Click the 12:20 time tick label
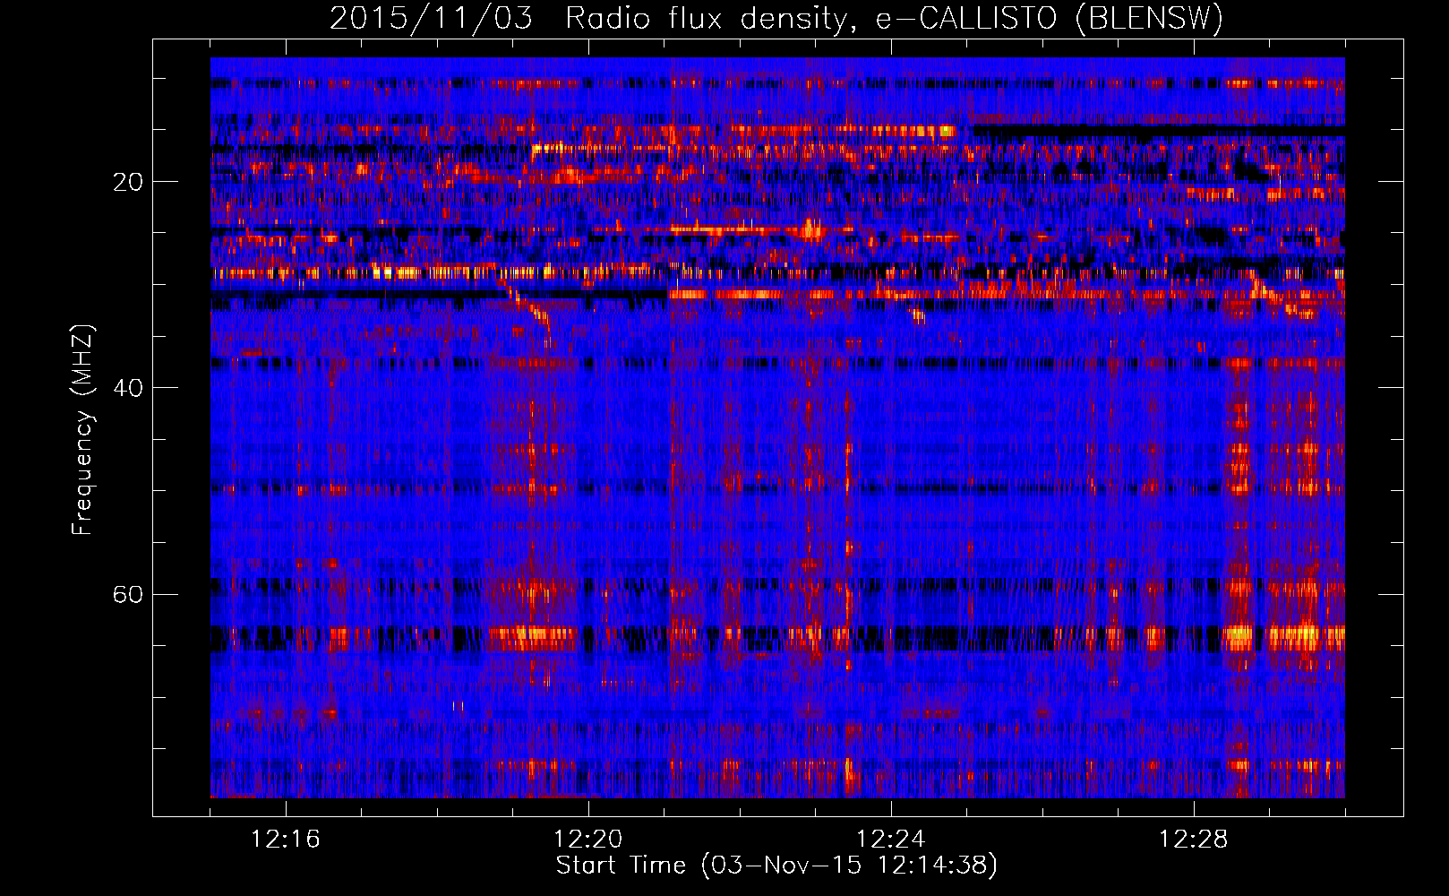 coord(588,840)
